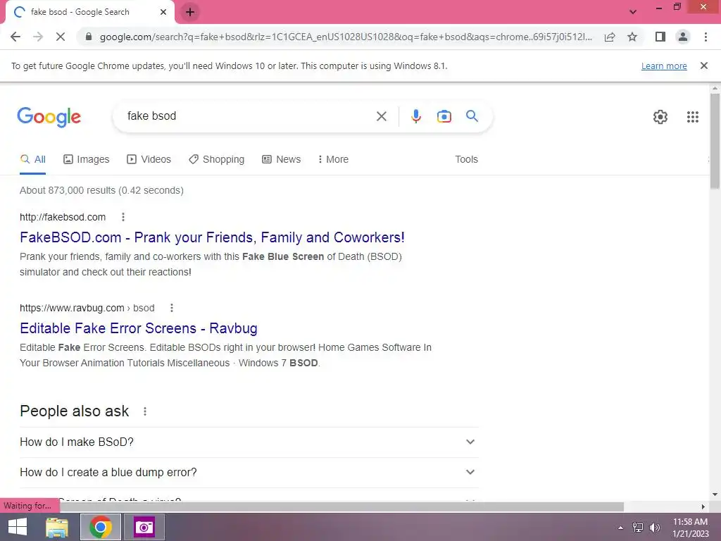
Task: Open the purple camera app in taskbar
Action: tap(144, 527)
